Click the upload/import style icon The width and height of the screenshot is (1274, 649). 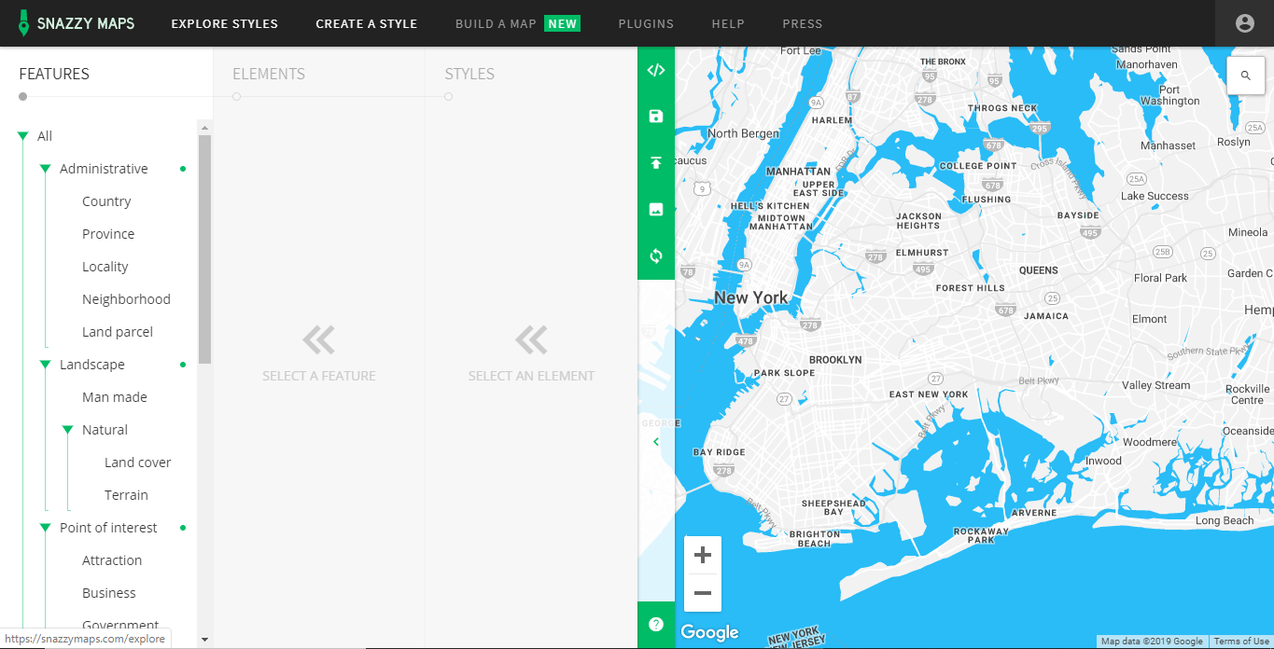[656, 163]
